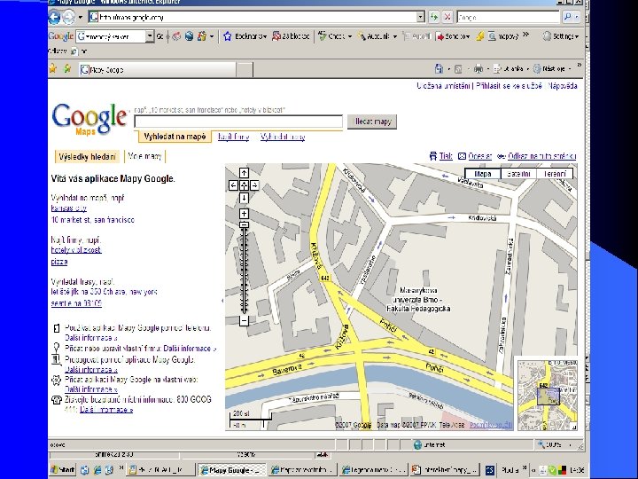Screen dimensions: 638x479
Task: Click the browser address bar
Action: pos(253,17)
